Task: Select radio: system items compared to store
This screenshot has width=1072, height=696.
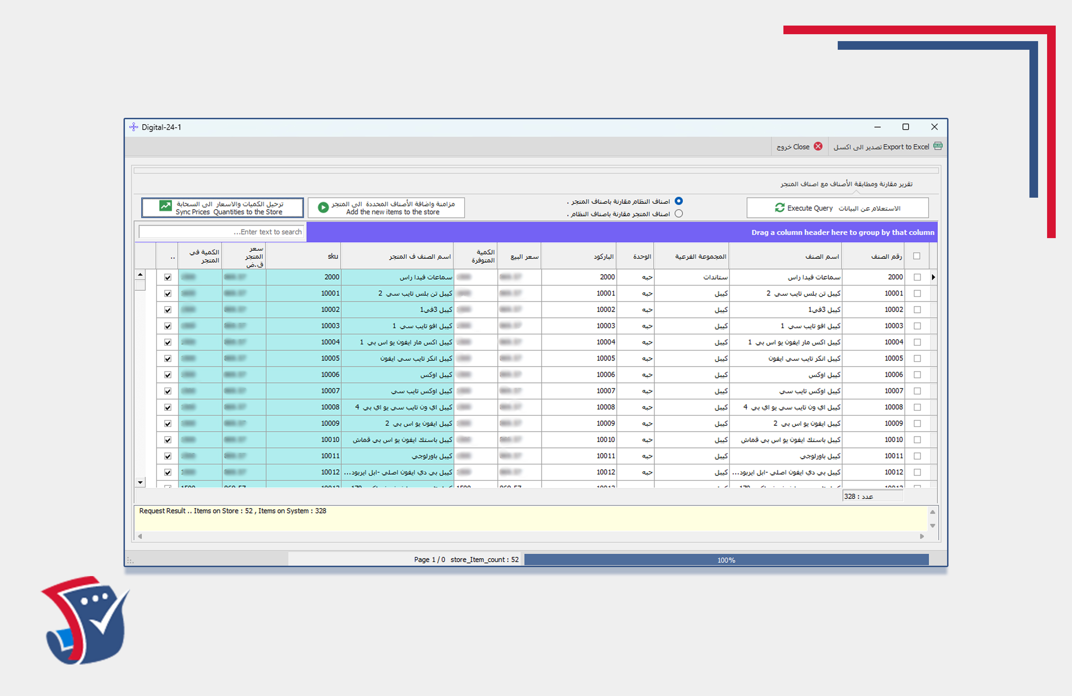Action: point(678,201)
